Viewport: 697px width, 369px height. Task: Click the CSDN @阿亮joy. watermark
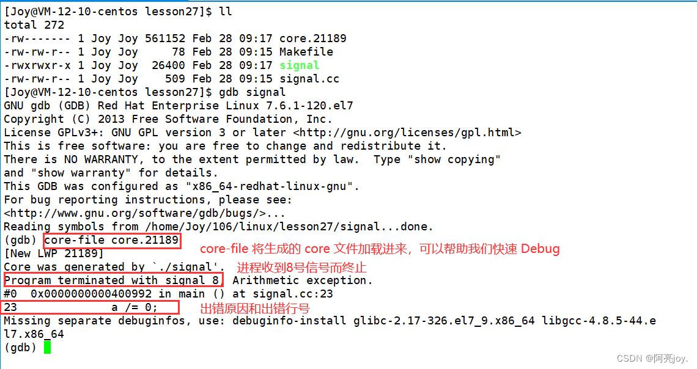652,358
